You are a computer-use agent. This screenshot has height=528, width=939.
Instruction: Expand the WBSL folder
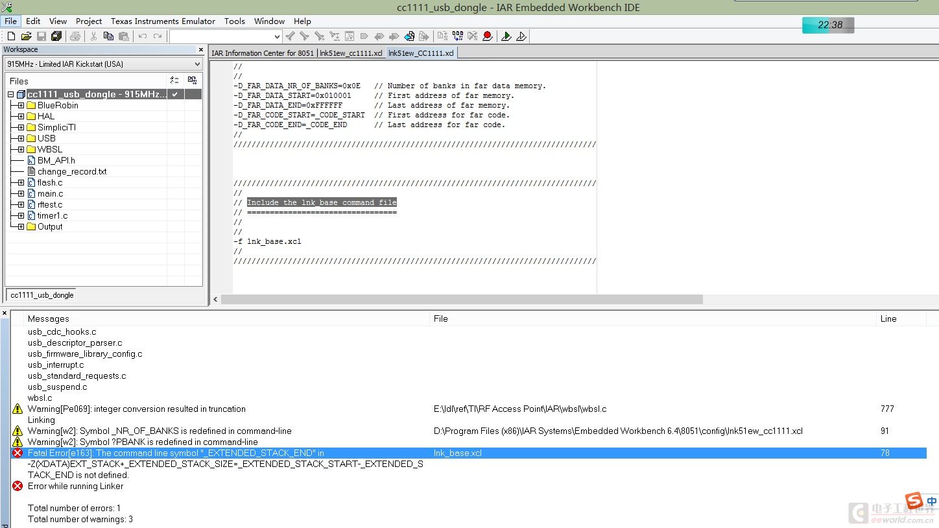tap(21, 149)
